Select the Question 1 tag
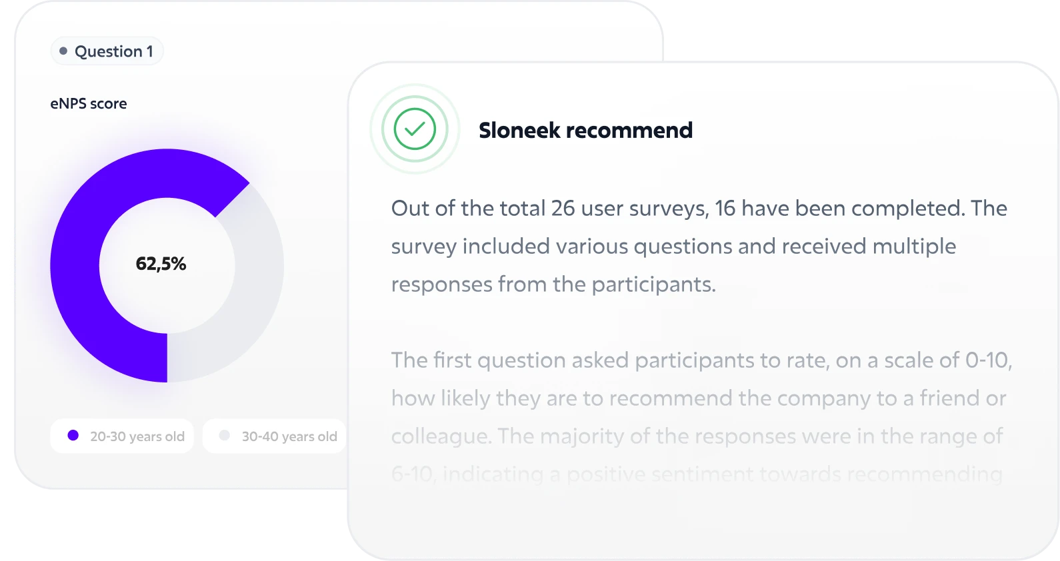The height and width of the screenshot is (561, 1060). tap(107, 51)
